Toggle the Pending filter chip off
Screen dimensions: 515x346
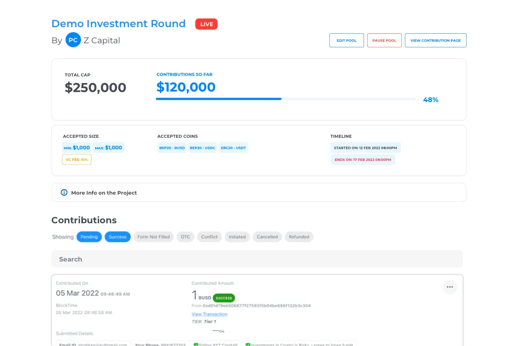89,237
